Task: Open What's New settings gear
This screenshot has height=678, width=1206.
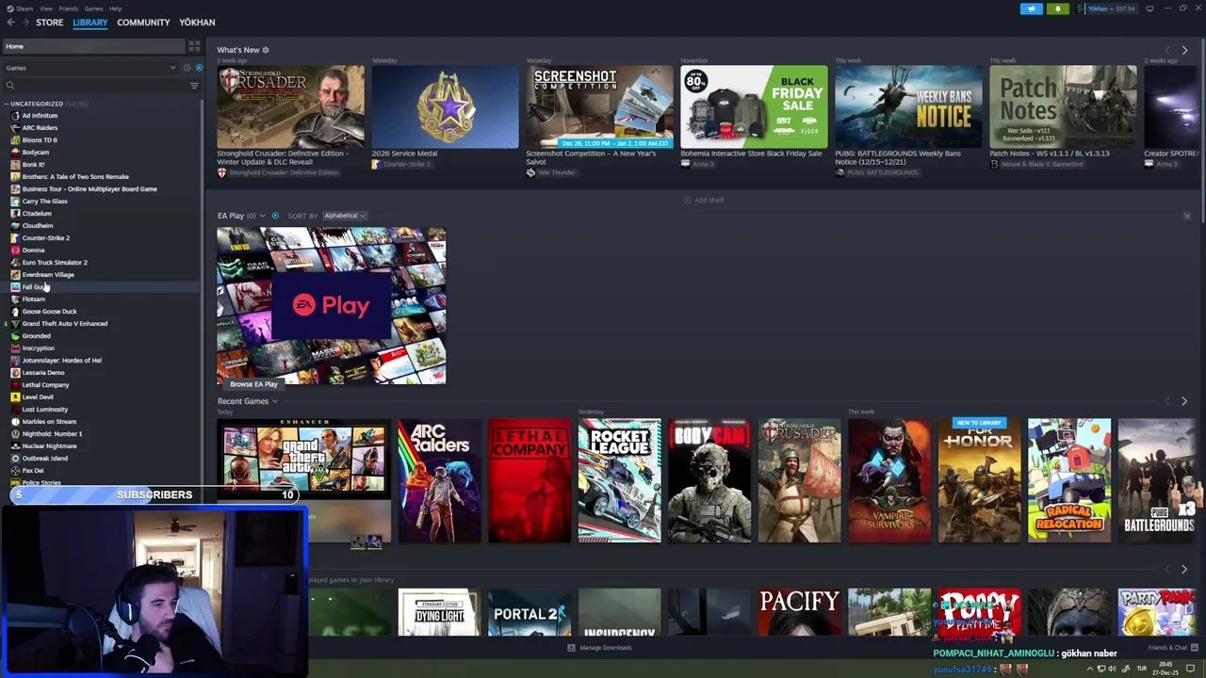Action: click(x=266, y=50)
